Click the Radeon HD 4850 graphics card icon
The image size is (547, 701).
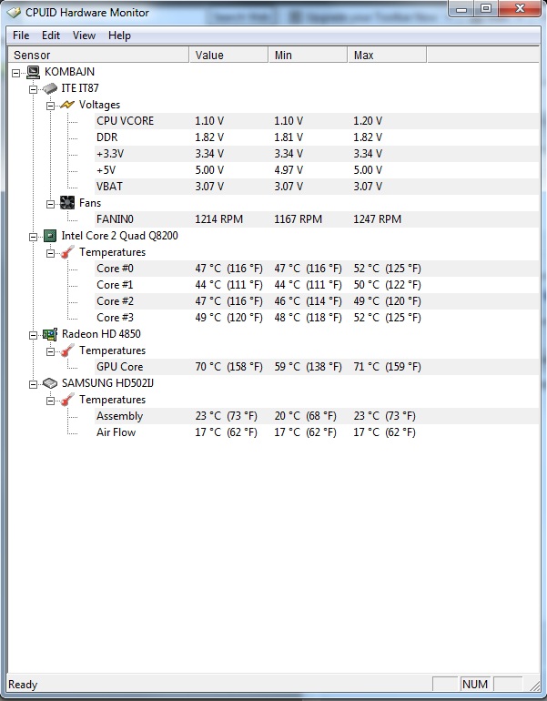tap(50, 334)
